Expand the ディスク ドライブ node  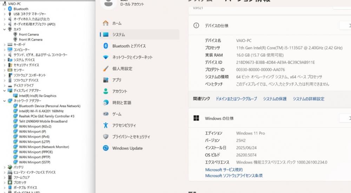pos(5,86)
